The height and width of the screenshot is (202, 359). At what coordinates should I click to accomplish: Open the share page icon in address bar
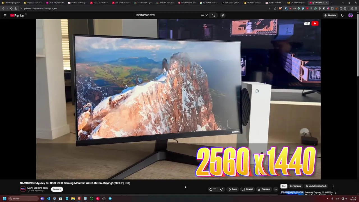tap(275, 8)
